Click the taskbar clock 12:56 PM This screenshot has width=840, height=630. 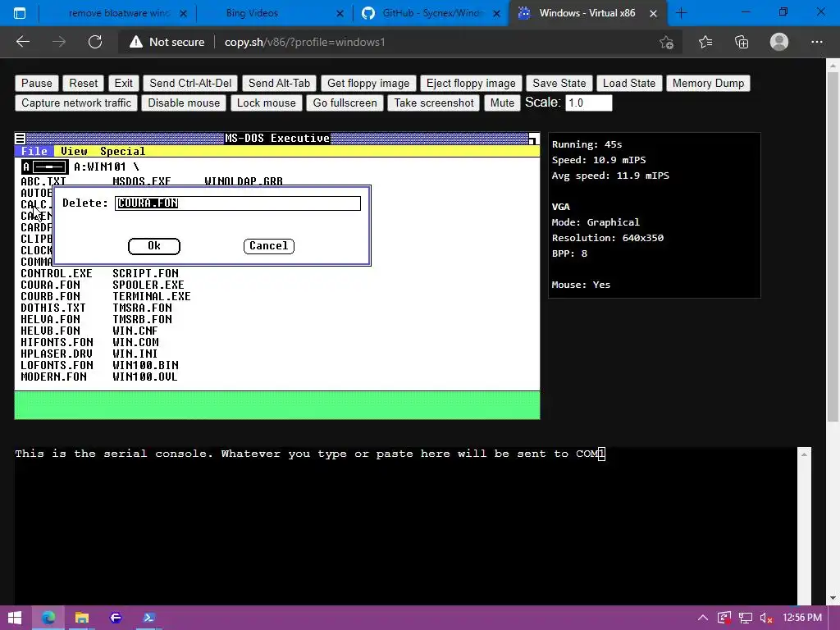[x=802, y=618]
